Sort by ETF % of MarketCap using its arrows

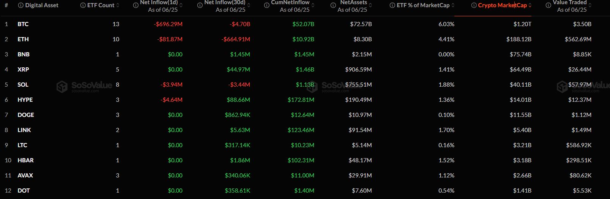[452, 5]
